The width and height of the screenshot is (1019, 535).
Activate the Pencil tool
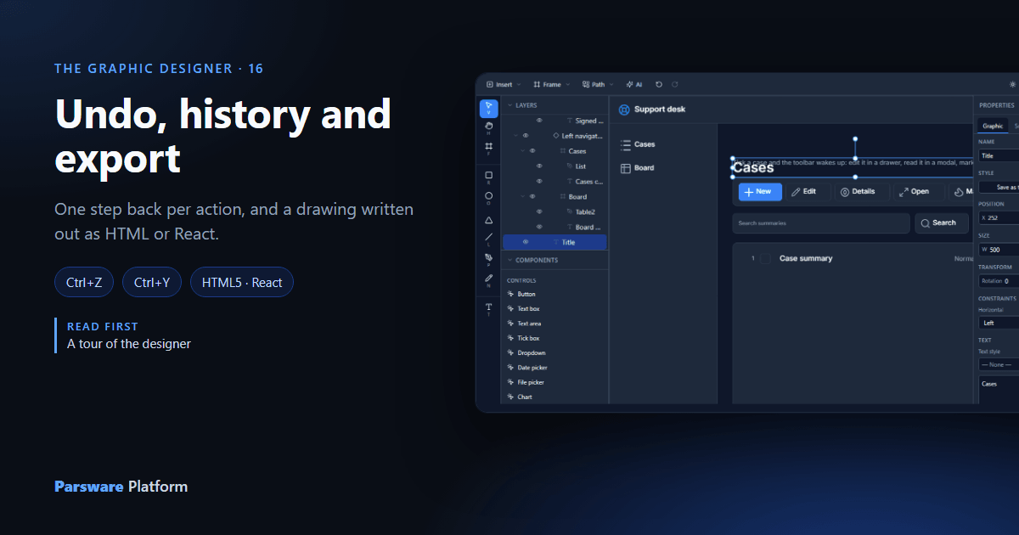coord(488,279)
